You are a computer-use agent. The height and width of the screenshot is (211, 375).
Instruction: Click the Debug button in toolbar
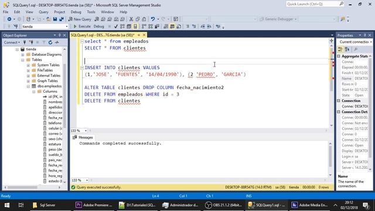(98, 26)
